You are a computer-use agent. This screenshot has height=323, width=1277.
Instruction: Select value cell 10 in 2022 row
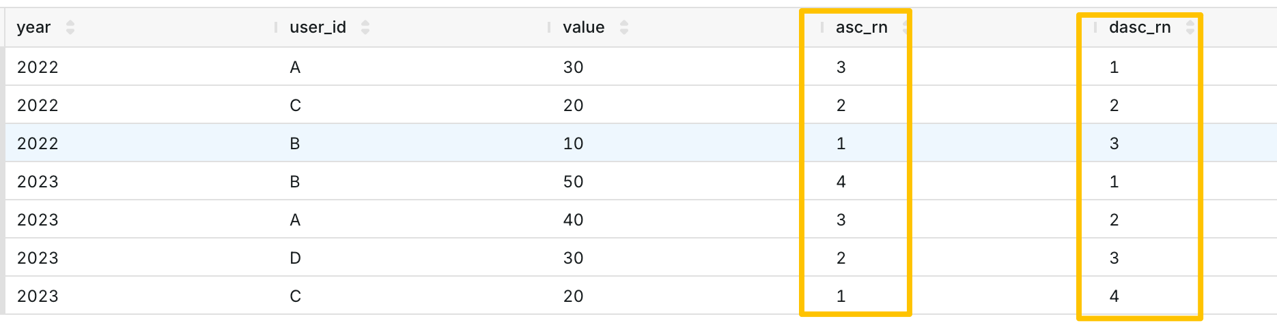573,144
